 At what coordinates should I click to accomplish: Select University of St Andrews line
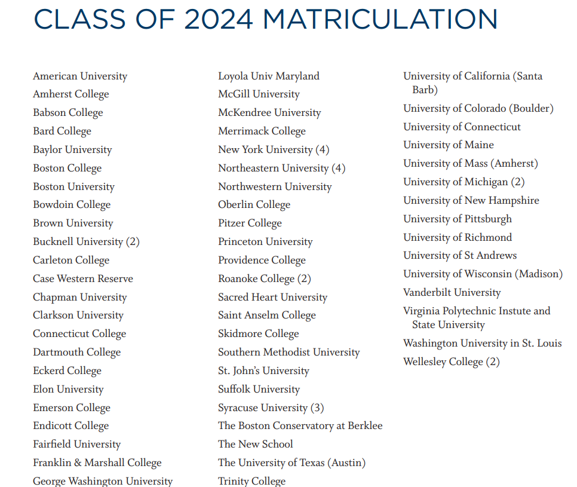[x=460, y=256]
